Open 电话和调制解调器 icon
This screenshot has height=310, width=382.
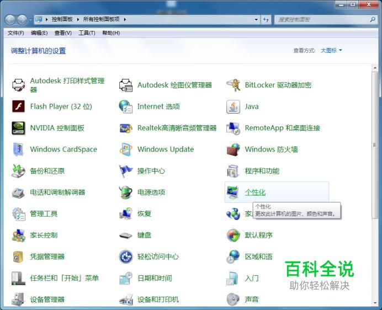(x=19, y=193)
